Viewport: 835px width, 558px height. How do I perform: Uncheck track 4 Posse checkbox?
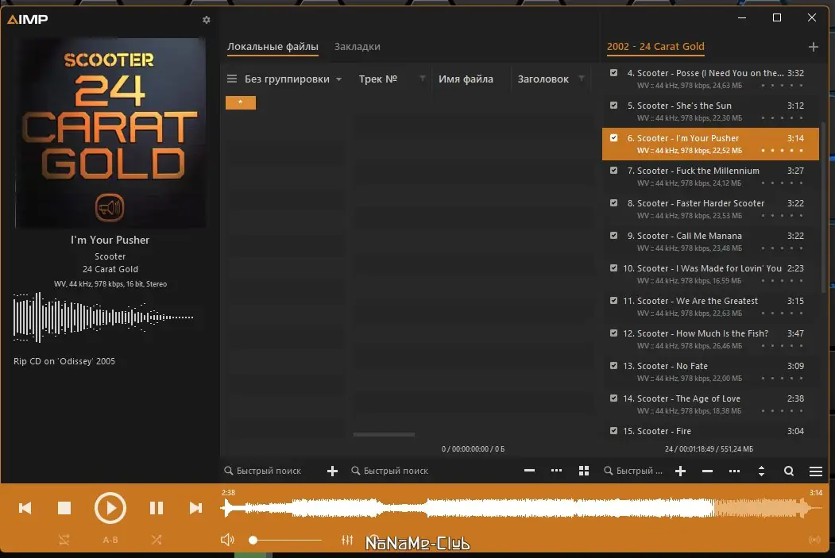click(613, 73)
